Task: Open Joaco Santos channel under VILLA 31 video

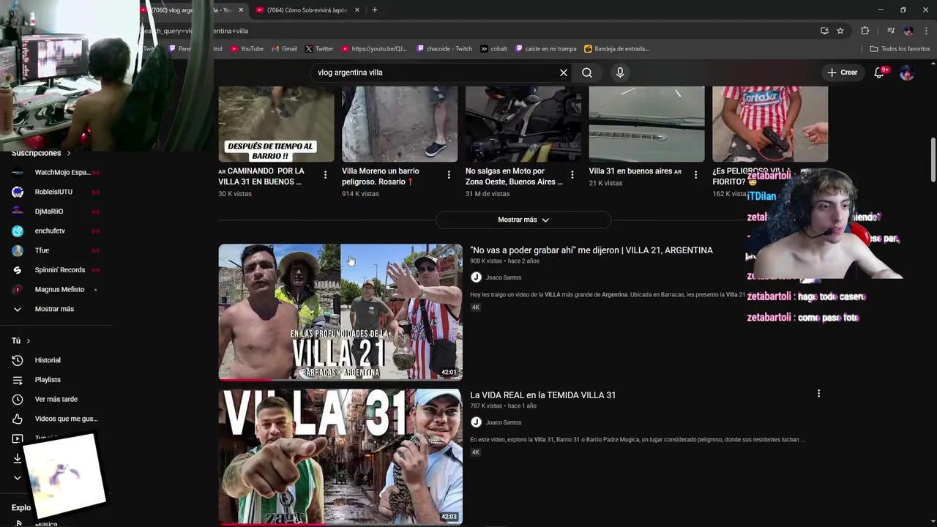Action: (x=504, y=422)
